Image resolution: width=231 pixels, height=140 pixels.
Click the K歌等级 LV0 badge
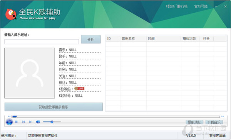[79, 89]
